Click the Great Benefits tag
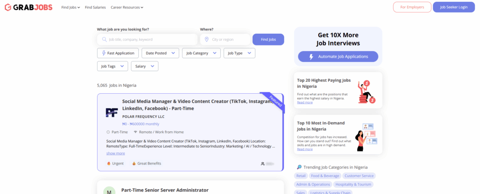The image size is (480, 194). [x=147, y=164]
